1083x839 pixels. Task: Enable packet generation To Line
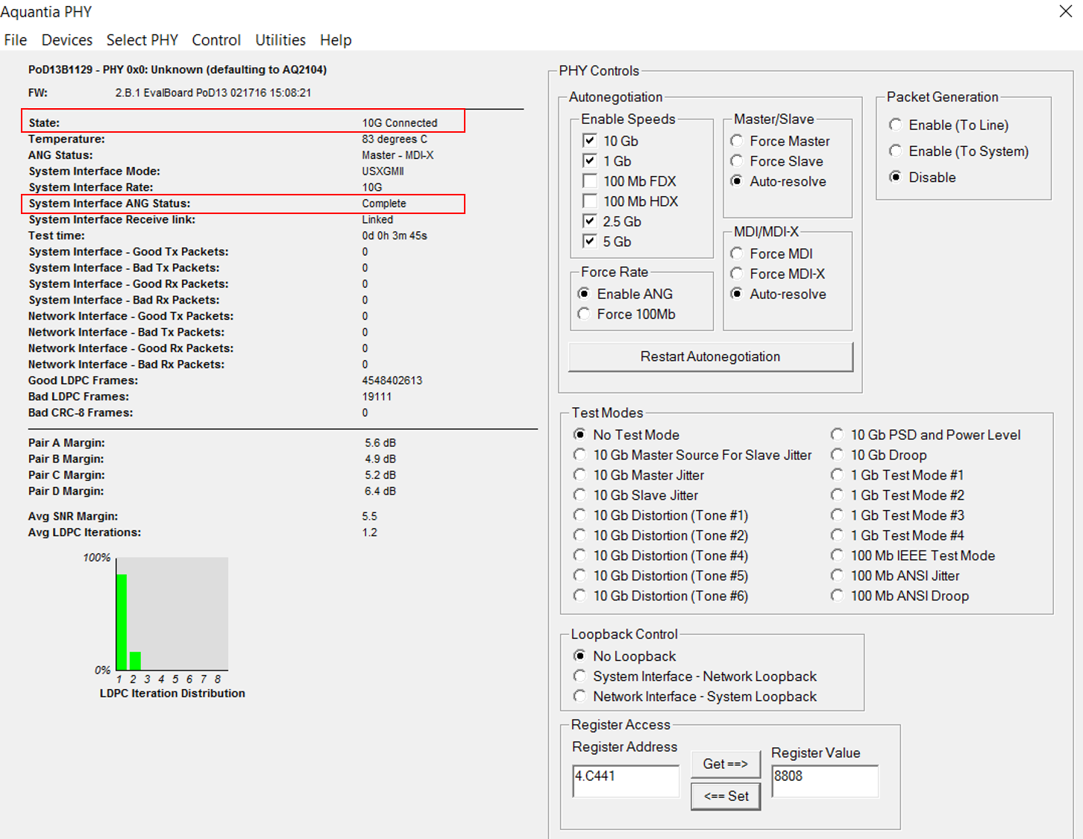point(895,125)
